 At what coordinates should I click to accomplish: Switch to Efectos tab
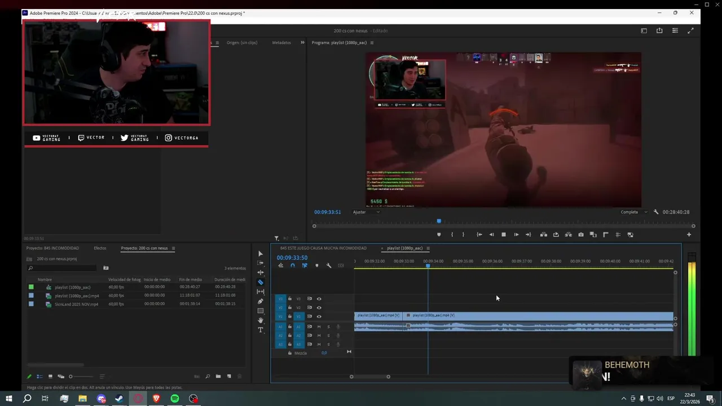pos(100,248)
